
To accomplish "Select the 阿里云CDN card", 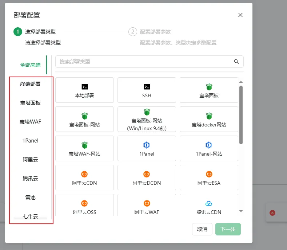I will (84, 177).
